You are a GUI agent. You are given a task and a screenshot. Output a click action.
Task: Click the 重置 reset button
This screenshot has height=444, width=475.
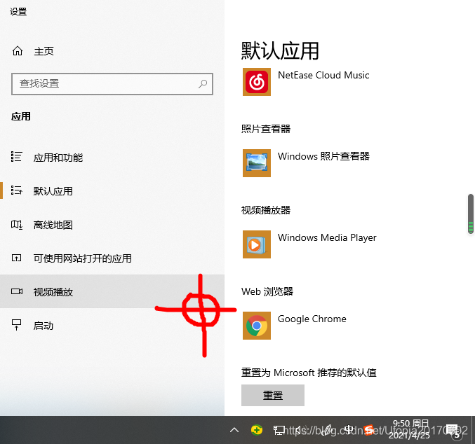click(273, 395)
